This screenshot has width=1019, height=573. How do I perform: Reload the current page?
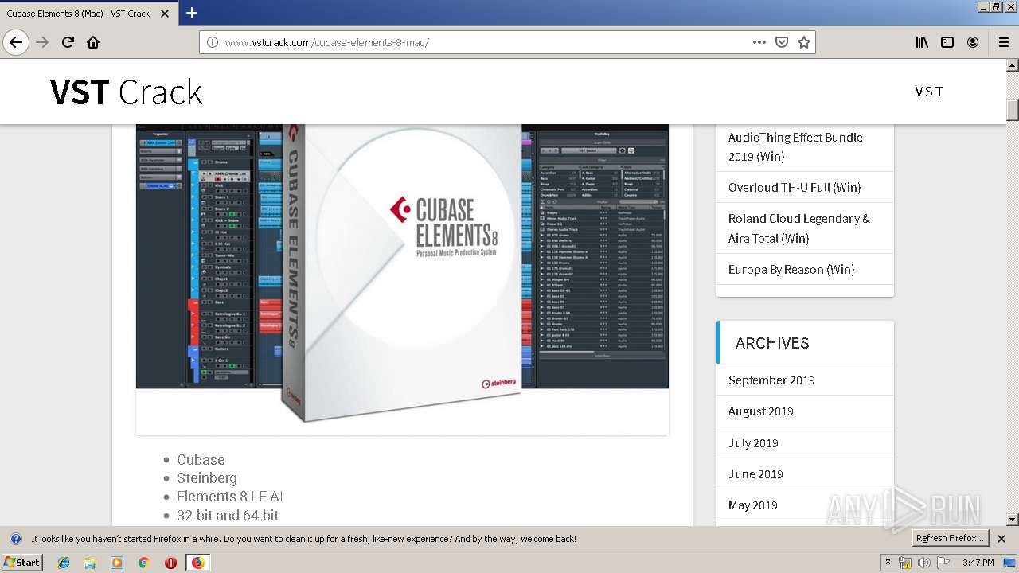[68, 42]
